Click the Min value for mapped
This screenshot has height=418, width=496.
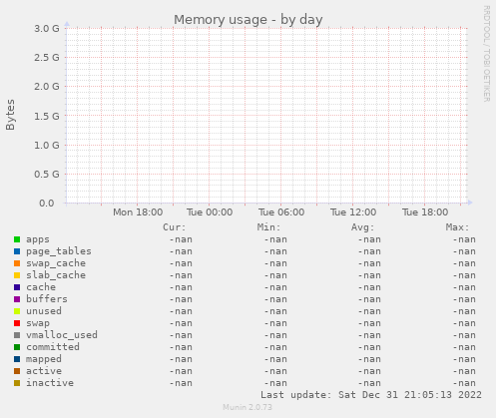(275, 359)
